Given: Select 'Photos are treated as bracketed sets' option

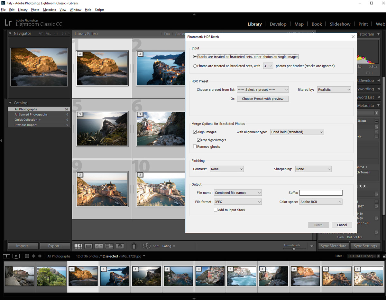Looking at the screenshot, I should coord(195,66).
